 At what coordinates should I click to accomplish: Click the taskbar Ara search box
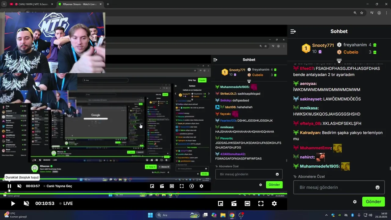[x=178, y=215]
